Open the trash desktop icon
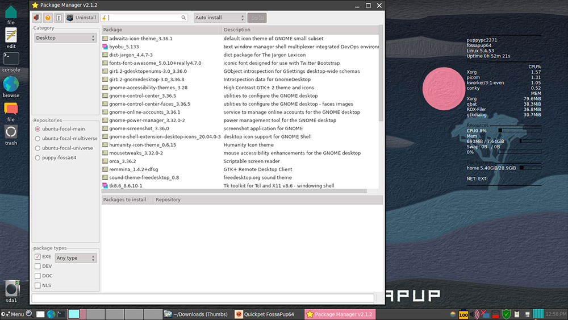This screenshot has width=568, height=320. pos(11,135)
